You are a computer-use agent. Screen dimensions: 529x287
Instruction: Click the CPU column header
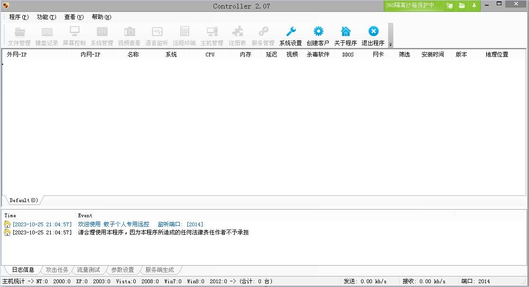pos(210,54)
